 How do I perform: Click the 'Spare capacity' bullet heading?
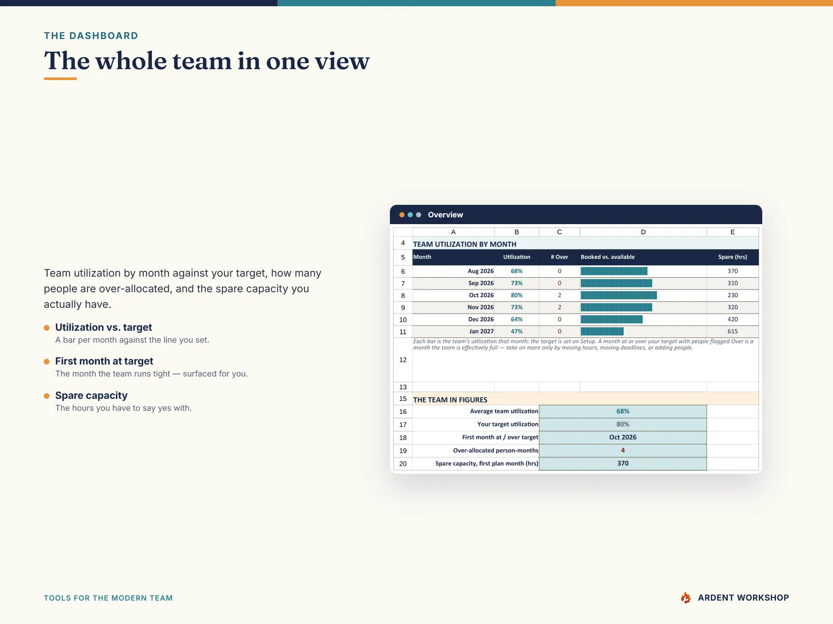pyautogui.click(x=91, y=395)
